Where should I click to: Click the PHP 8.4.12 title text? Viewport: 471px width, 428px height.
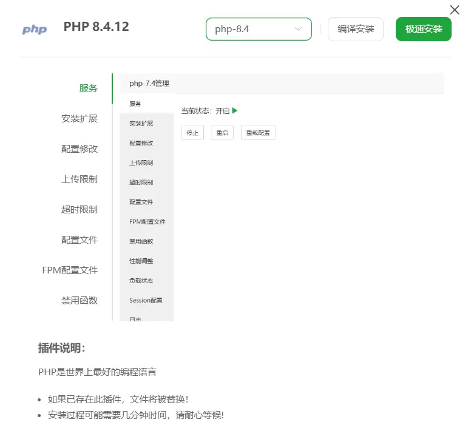96,27
